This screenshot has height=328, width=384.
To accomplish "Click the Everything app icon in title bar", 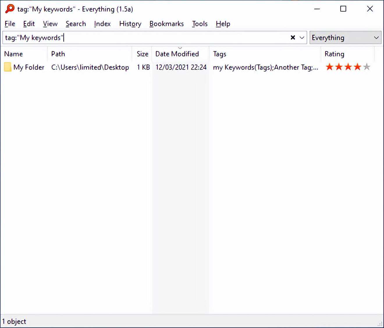I will 10,9.
